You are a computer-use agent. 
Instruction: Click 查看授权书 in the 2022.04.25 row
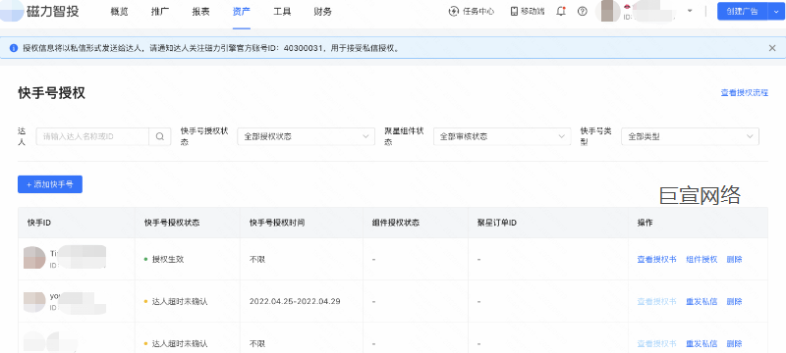656,301
